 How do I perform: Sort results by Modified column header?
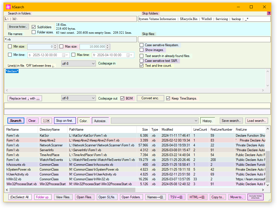click(x=176, y=130)
